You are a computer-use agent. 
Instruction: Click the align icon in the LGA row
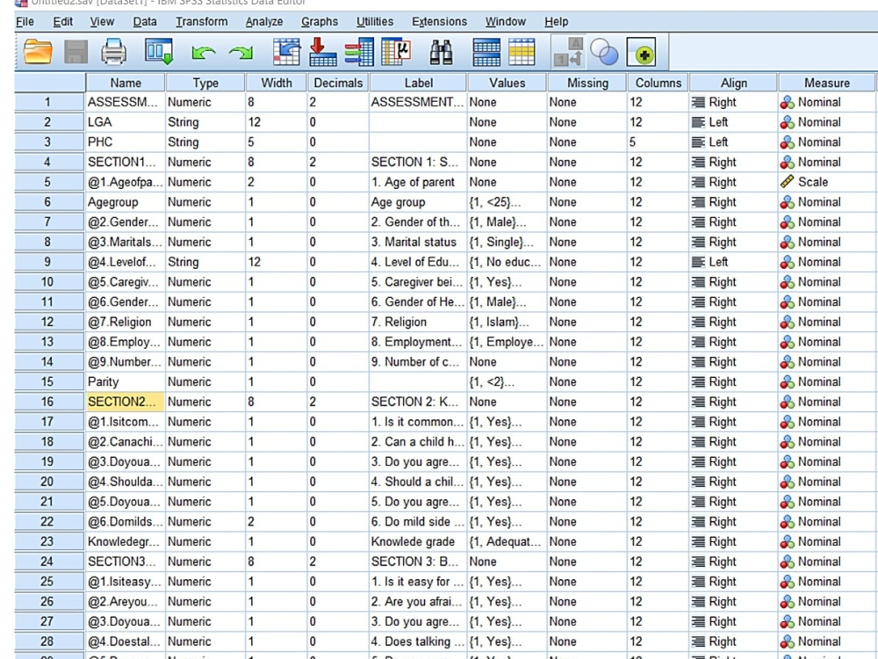698,122
